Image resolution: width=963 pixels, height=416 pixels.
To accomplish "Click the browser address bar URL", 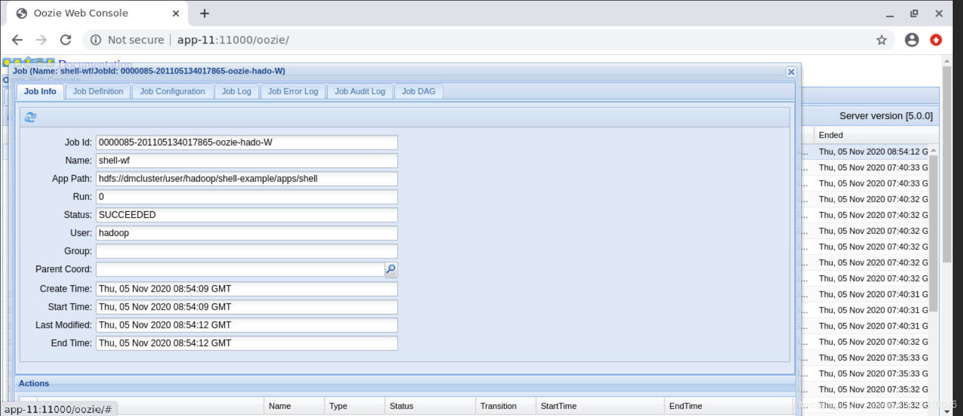I will (x=233, y=40).
